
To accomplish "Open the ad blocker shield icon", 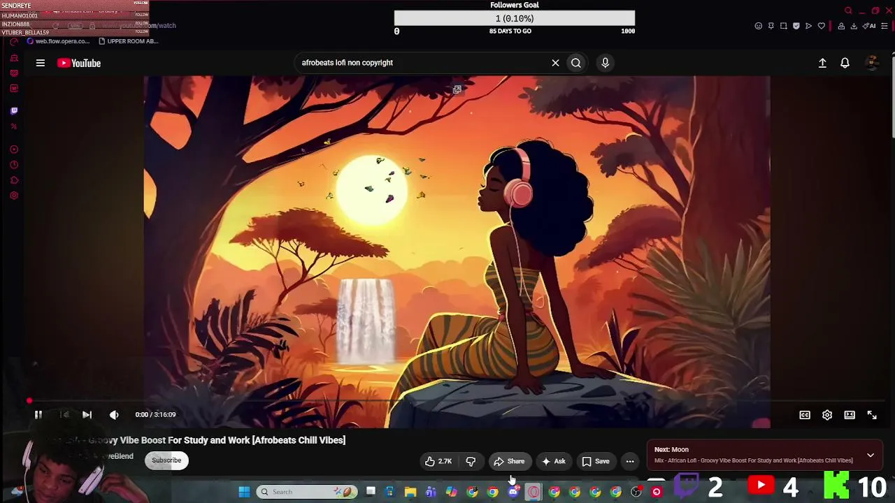I will tap(796, 26).
